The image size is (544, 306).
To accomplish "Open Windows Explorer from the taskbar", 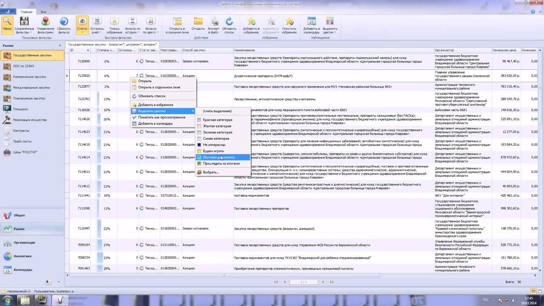I will (x=25, y=300).
